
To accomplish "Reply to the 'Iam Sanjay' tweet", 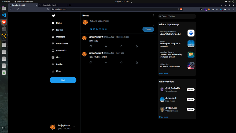I will 91,46.
